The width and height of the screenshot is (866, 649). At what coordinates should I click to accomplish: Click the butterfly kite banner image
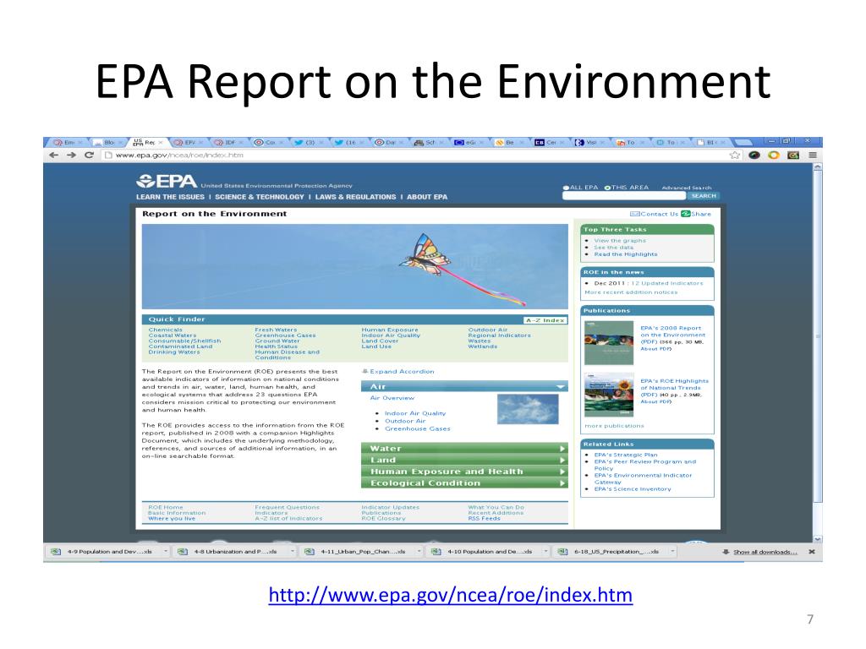coord(355,266)
